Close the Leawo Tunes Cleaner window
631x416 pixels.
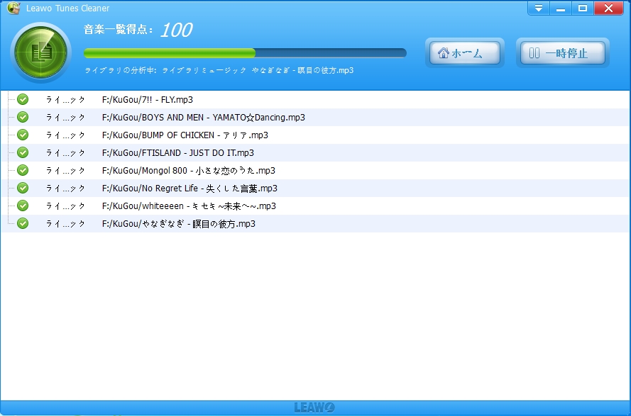tap(608, 8)
